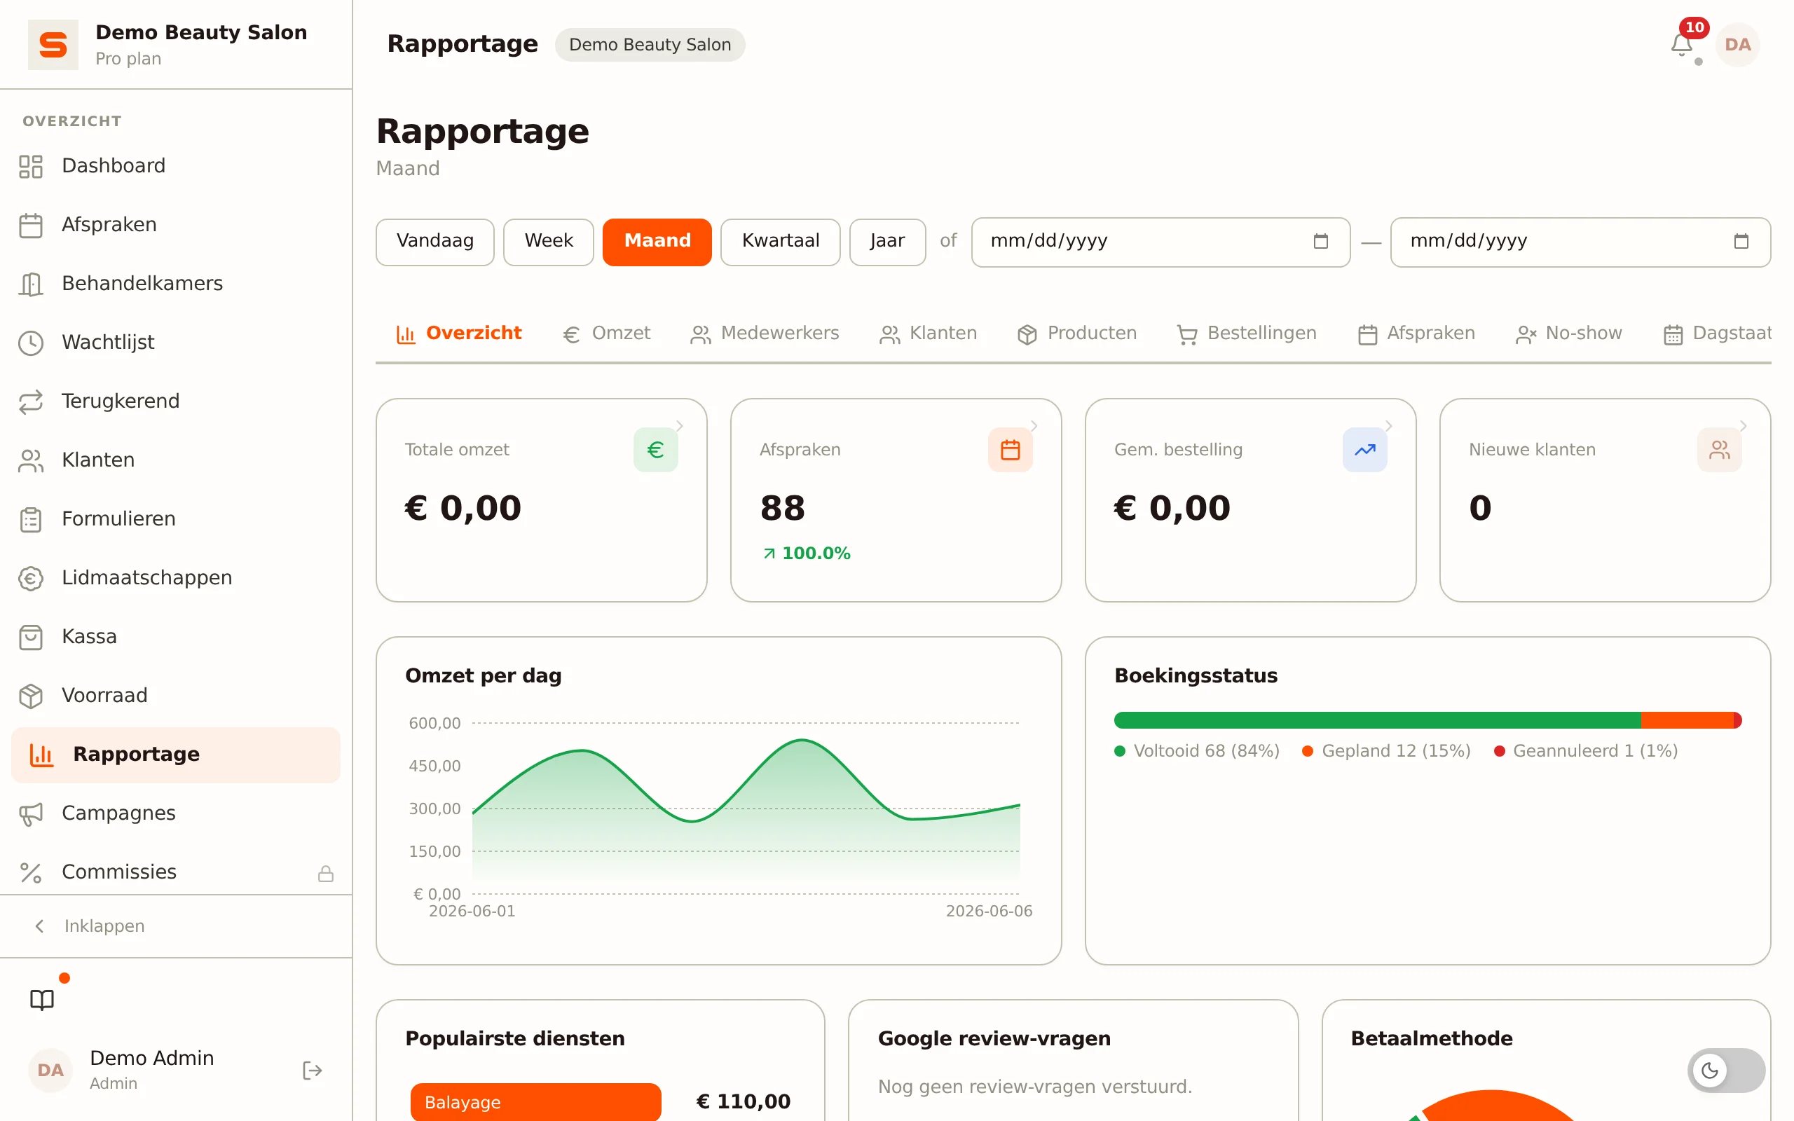The image size is (1794, 1121).
Task: Select the Jaar period button
Action: 887,242
